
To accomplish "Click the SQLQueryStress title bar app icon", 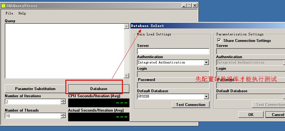I will (3, 6).
